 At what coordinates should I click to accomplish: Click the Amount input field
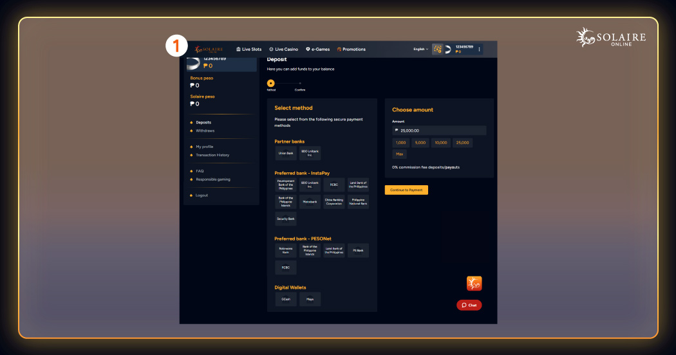pyautogui.click(x=439, y=131)
